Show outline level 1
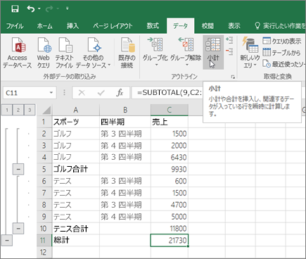The width and height of the screenshot is (306, 259). [x=7, y=110]
